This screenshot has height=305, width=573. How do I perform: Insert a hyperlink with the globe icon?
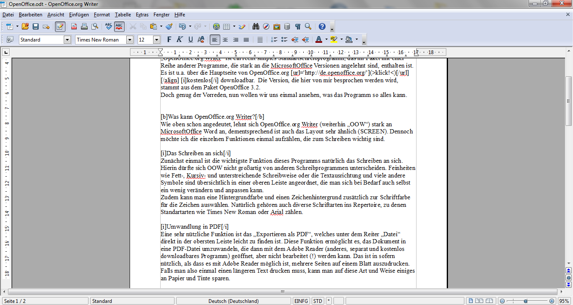[x=216, y=26]
